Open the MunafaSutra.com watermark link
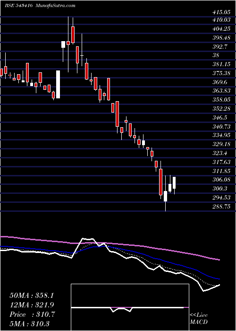 click(56, 6)
